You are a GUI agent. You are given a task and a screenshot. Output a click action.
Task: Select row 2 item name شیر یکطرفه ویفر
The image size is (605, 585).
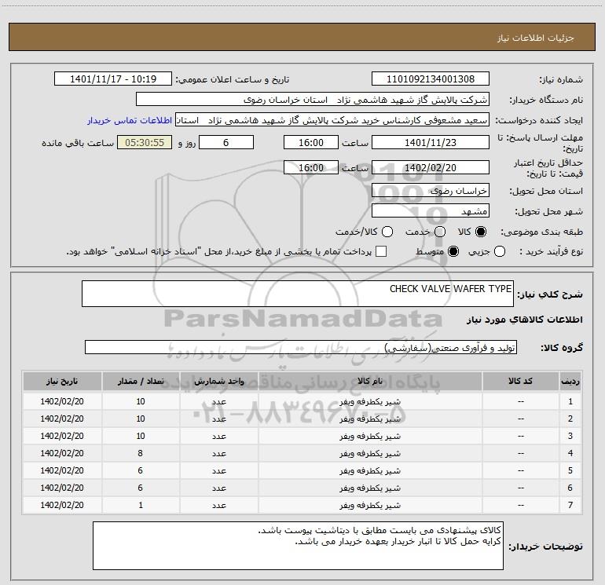370,419
